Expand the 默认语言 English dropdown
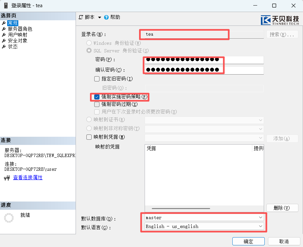 tap(260, 226)
